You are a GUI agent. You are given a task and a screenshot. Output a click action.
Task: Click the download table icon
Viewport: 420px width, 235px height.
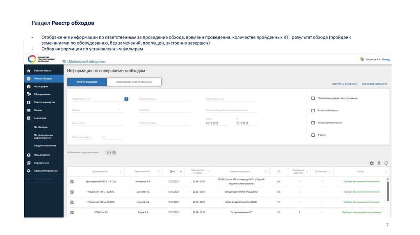pyautogui.click(x=379, y=163)
